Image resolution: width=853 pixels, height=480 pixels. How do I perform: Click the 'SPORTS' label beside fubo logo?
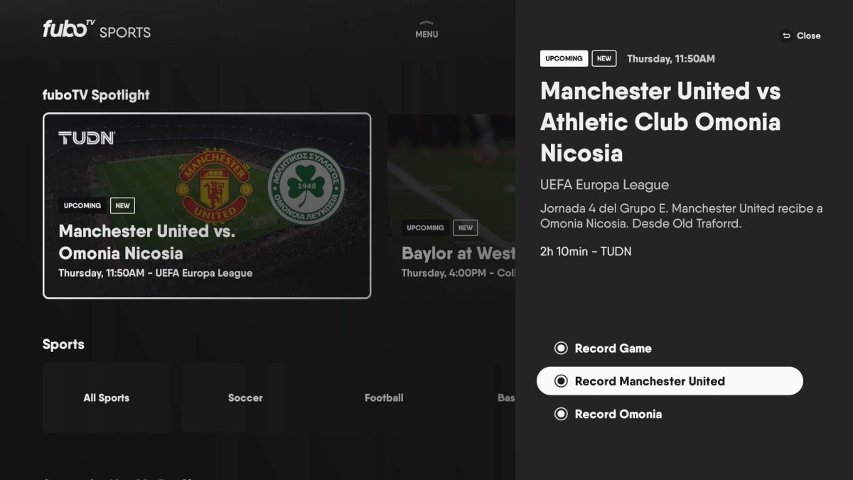pos(125,33)
